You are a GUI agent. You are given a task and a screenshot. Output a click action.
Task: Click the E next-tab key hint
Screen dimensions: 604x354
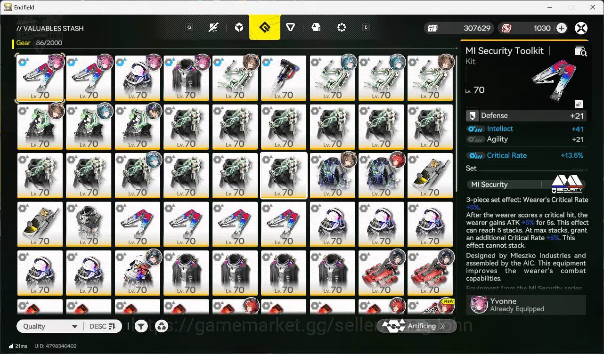[366, 27]
